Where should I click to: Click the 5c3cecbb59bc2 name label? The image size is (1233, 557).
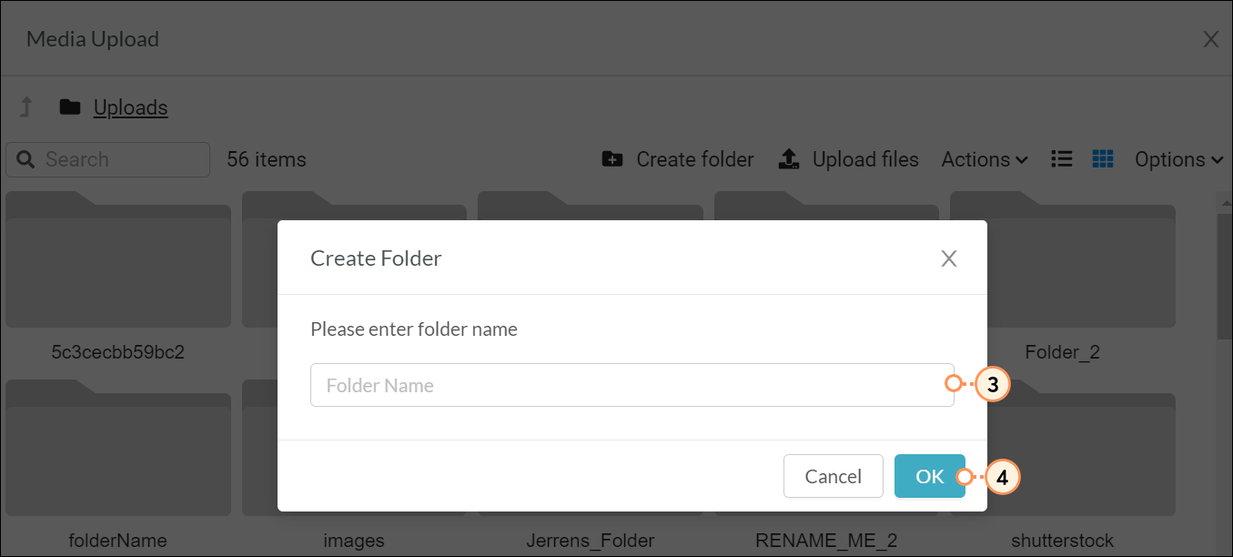(x=118, y=351)
